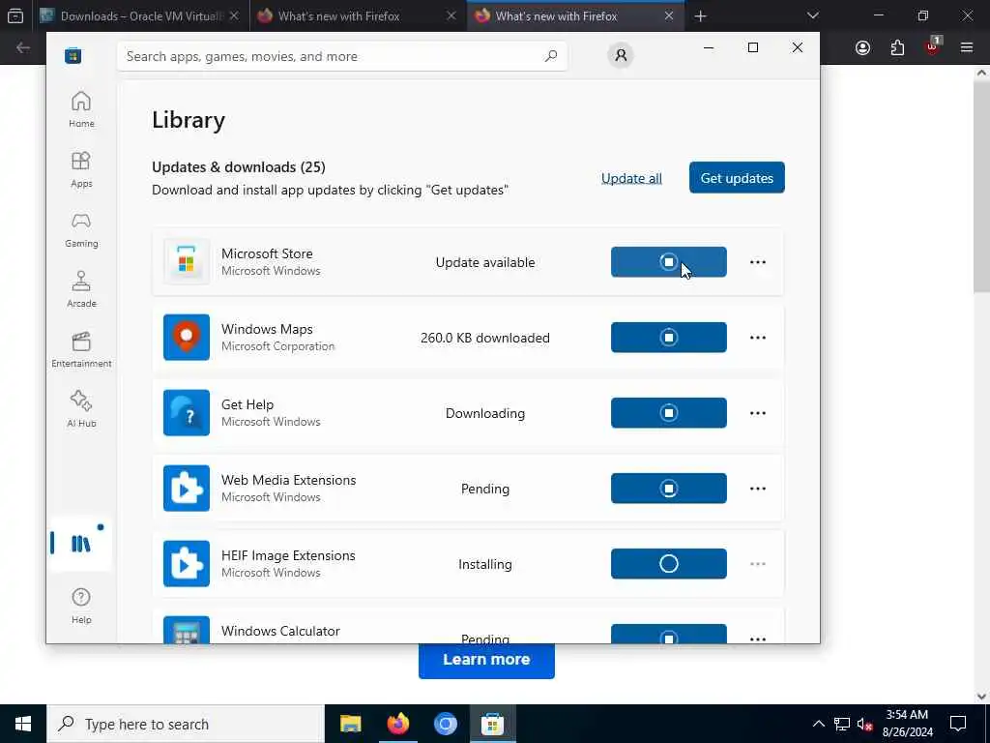Screen dimensions: 990x743
Task: Stop Microsoft Store update
Action: tap(669, 261)
